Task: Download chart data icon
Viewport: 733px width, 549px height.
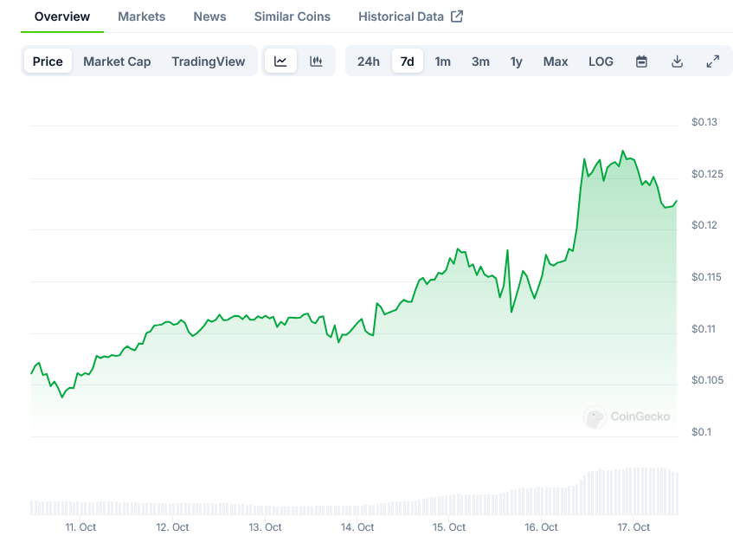Action: tap(677, 61)
